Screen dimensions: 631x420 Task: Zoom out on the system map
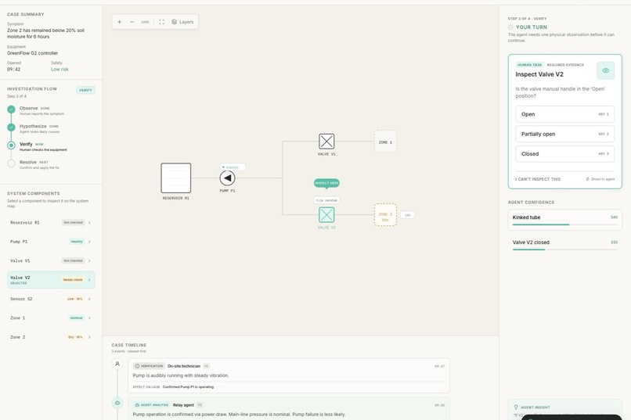[132, 22]
